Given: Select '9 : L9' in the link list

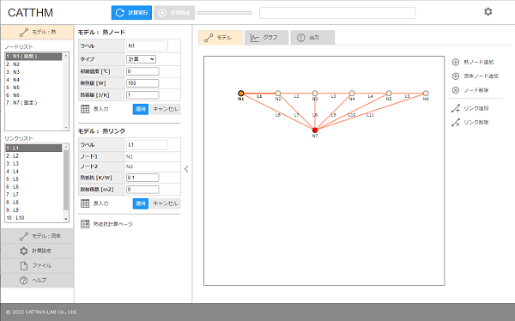Looking at the screenshot, I should pos(33,210).
